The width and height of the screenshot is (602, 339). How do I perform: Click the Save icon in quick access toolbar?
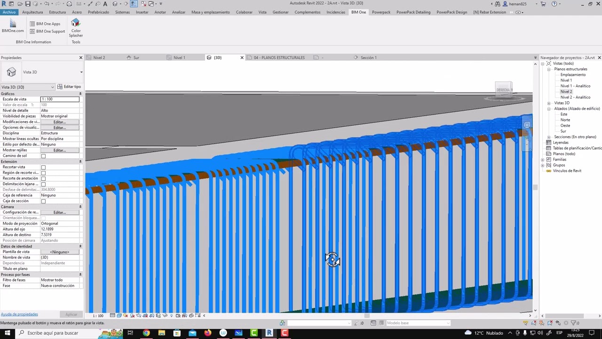(x=27, y=4)
